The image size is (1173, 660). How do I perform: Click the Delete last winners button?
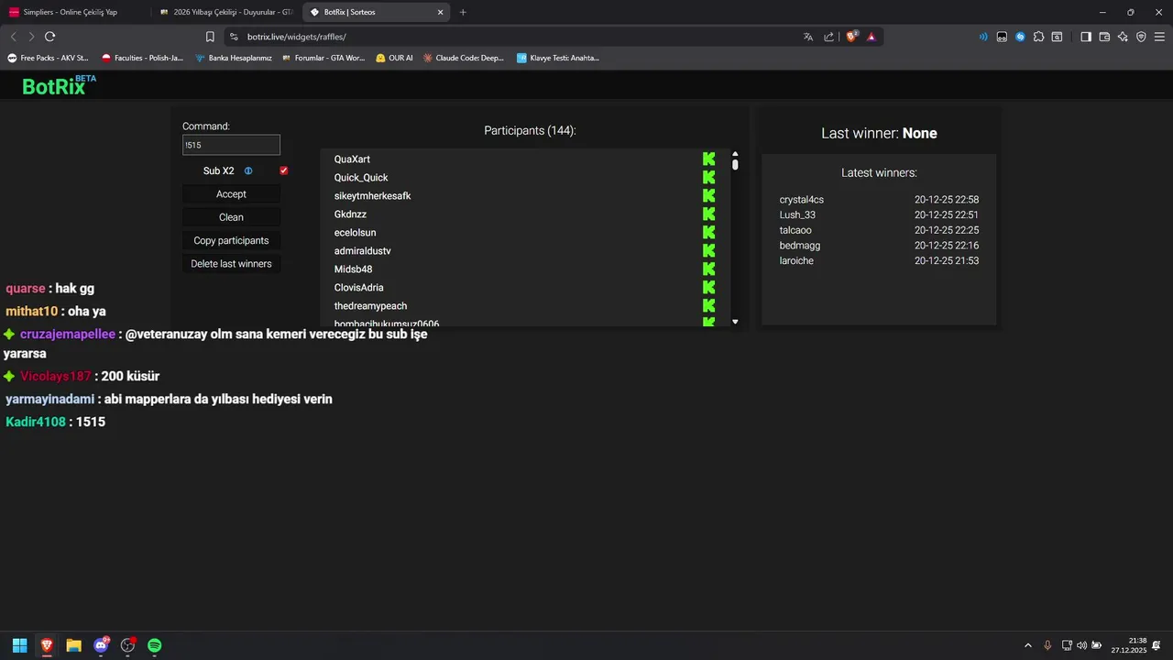[x=231, y=263]
